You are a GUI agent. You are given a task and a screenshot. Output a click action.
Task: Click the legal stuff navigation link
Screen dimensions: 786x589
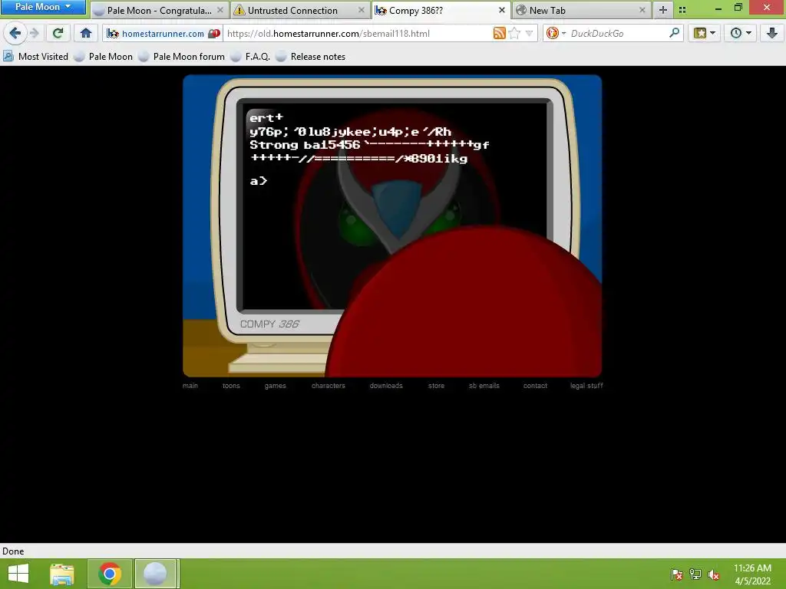click(x=586, y=386)
